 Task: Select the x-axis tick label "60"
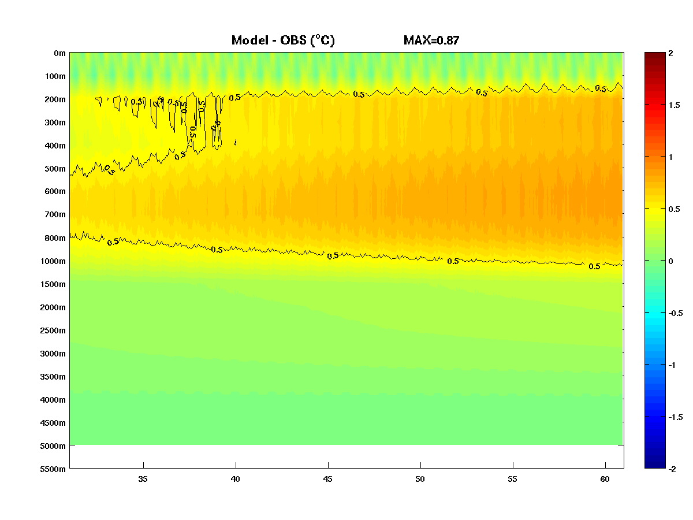pos(605,479)
